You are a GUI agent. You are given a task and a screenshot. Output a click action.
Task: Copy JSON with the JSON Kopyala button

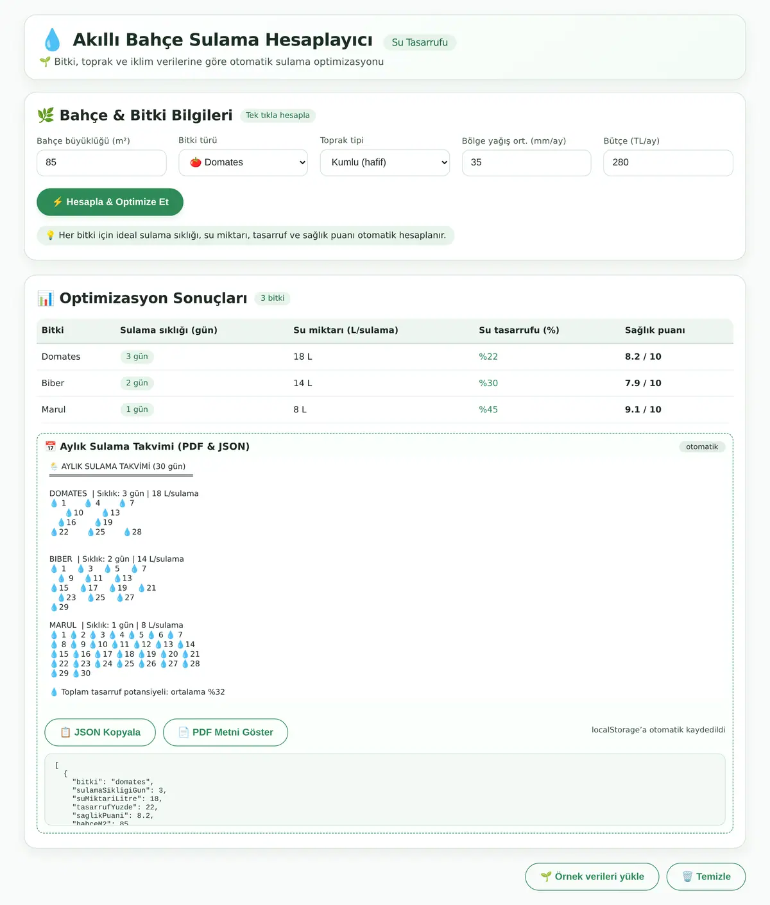100,732
